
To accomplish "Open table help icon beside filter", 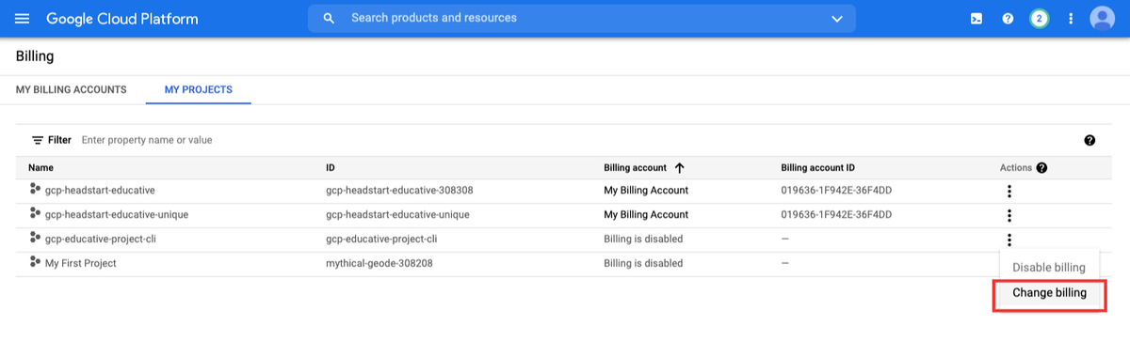I will click(1090, 140).
